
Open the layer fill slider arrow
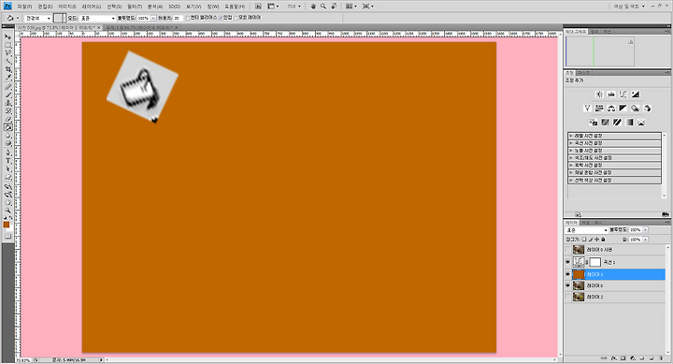(646, 240)
